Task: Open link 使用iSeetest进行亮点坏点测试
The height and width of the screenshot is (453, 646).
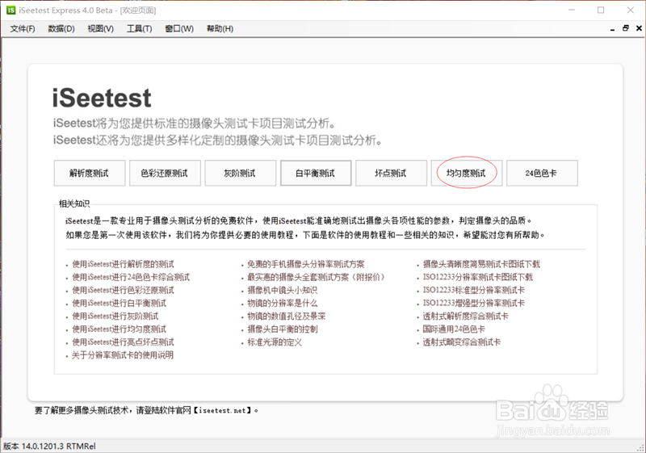Action: tap(123, 342)
